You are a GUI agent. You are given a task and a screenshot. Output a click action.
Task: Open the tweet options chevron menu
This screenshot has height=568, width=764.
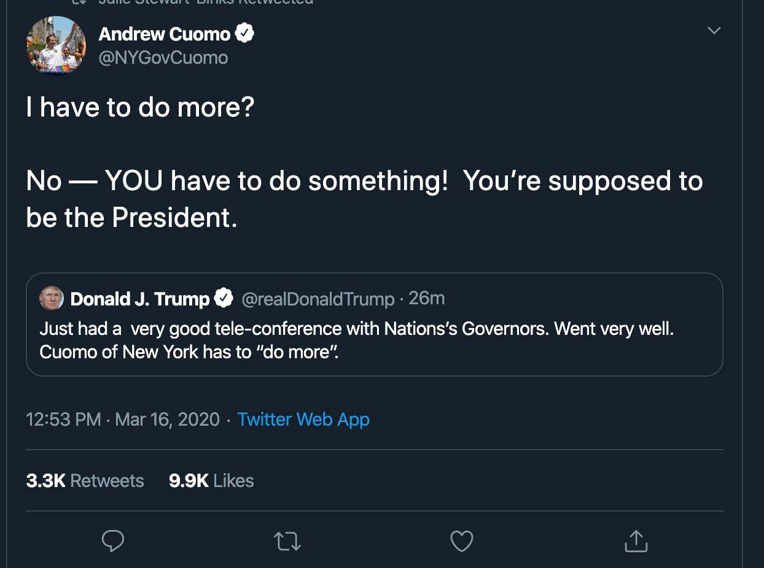point(714,31)
